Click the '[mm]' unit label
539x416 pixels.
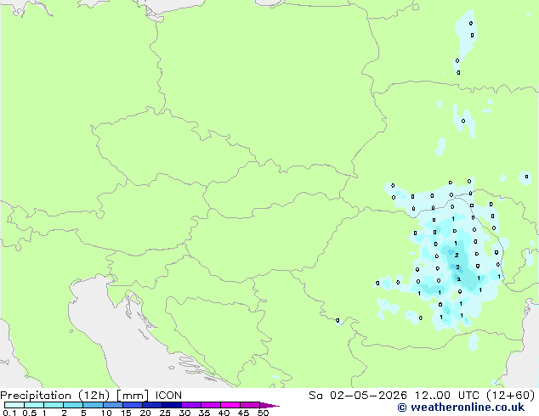133,396
